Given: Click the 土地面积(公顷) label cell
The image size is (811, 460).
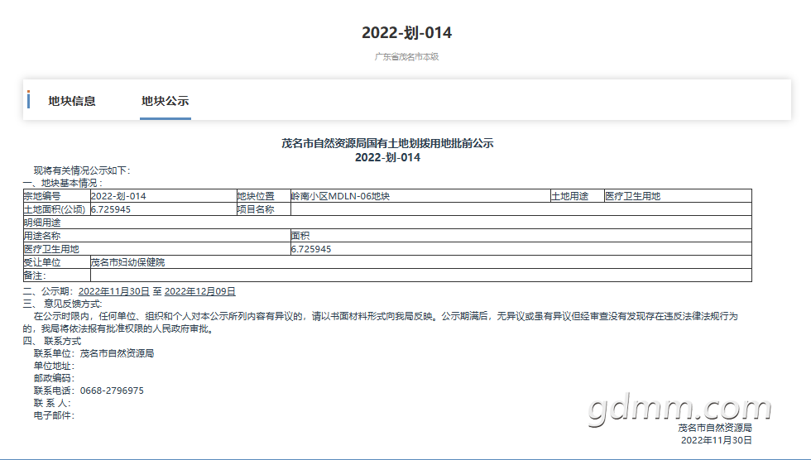Looking at the screenshot, I should point(57,209).
